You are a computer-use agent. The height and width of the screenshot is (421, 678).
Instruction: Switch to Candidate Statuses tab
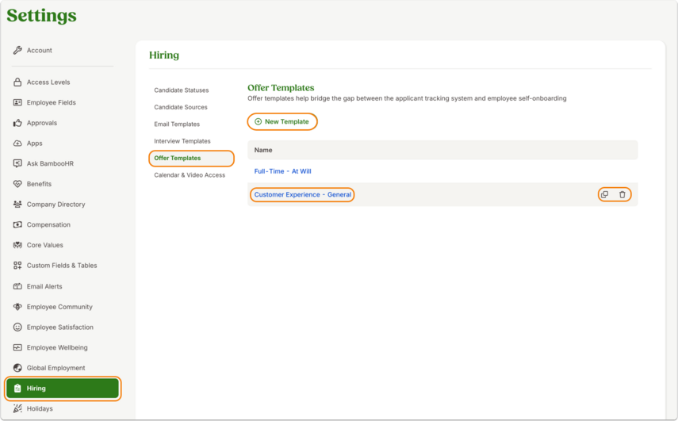click(x=181, y=90)
